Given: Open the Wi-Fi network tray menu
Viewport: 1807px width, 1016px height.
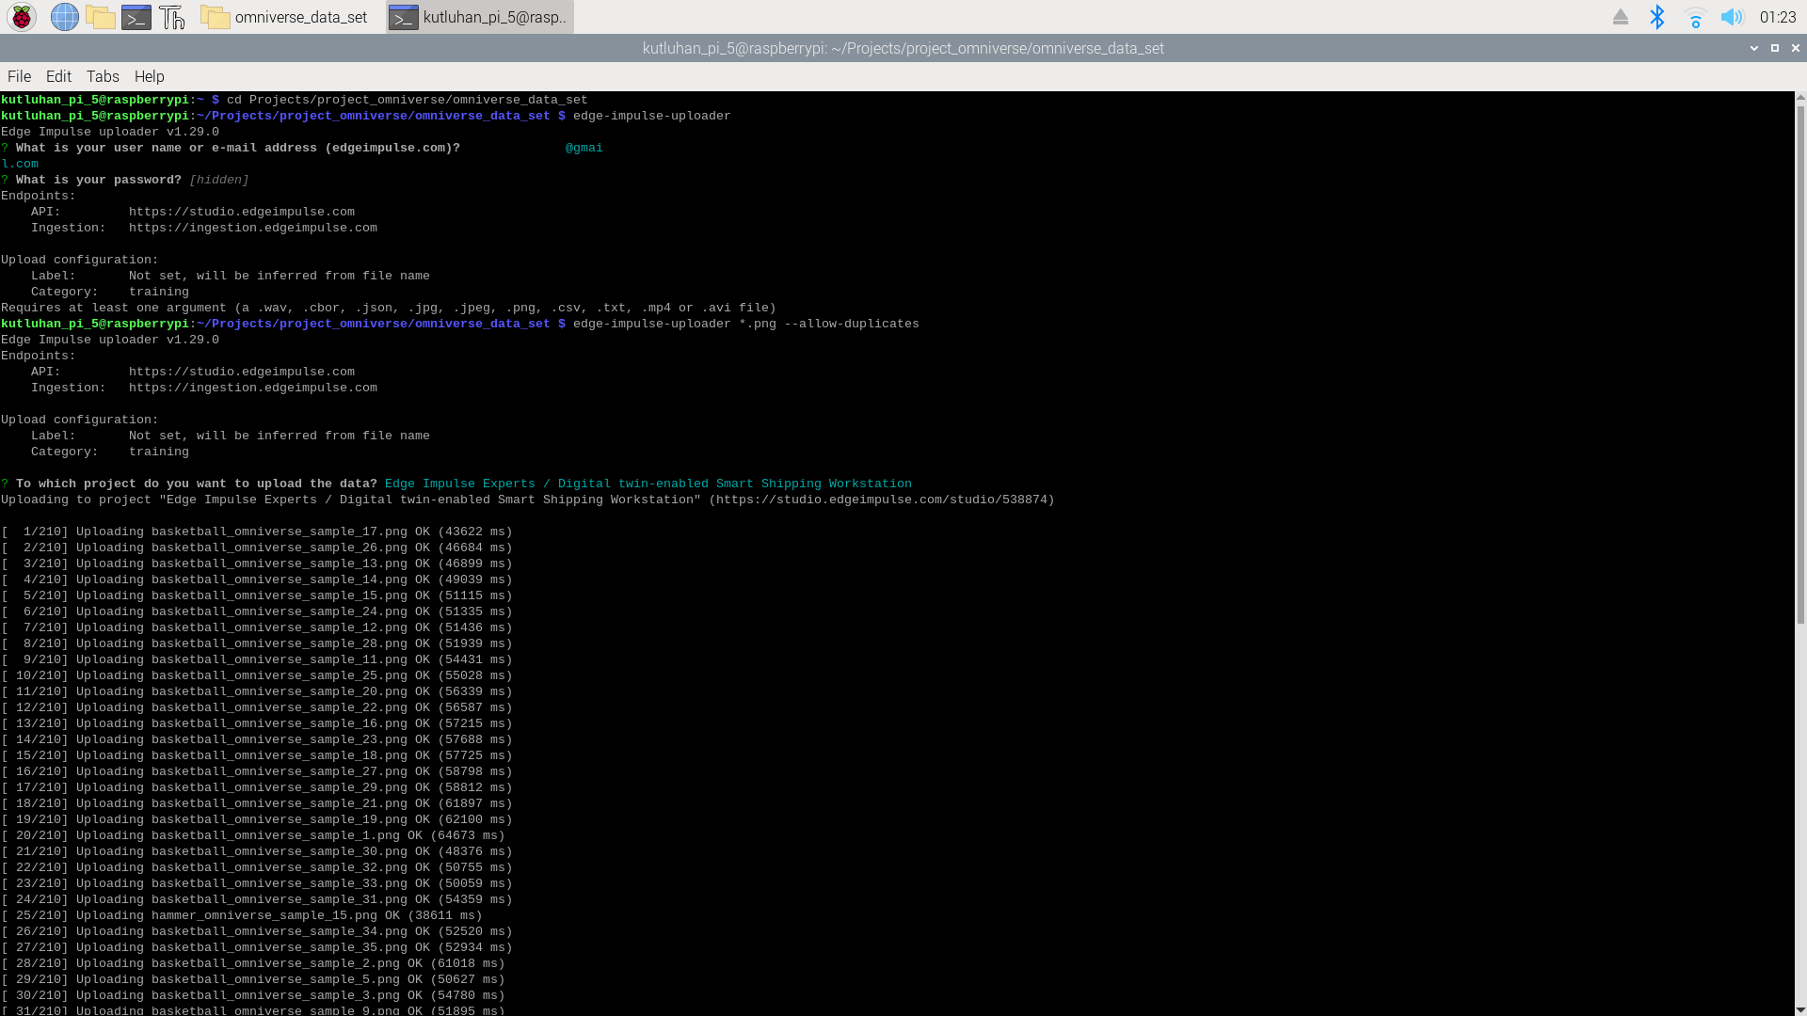Looking at the screenshot, I should click(1695, 17).
